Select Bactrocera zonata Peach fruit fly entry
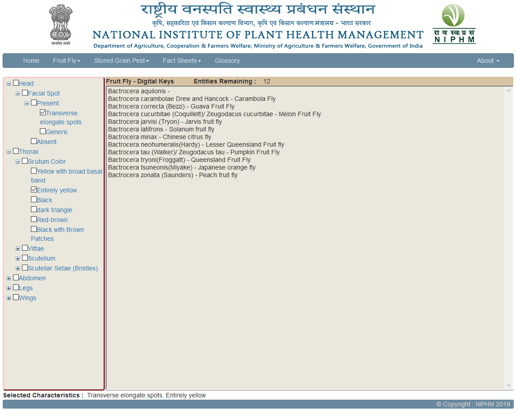 pyautogui.click(x=173, y=175)
